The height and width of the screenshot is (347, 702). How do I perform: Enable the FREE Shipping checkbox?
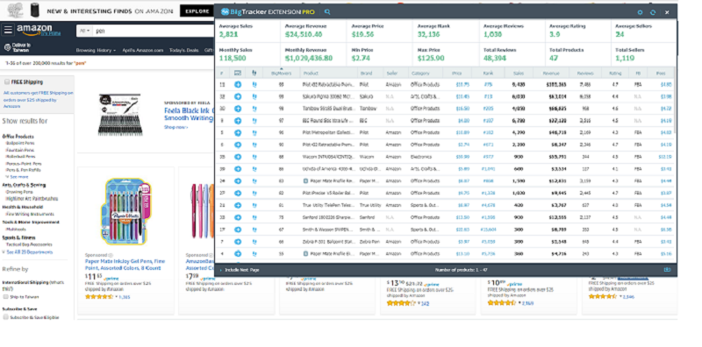pyautogui.click(x=7, y=81)
